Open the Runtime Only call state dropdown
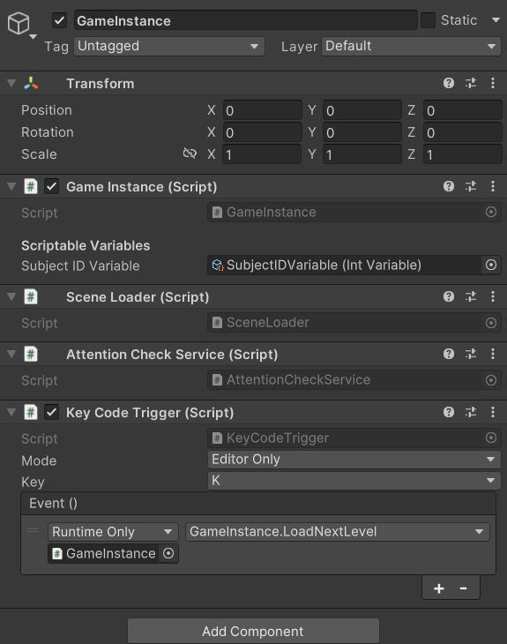Image resolution: width=507 pixels, height=644 pixels. [114, 531]
